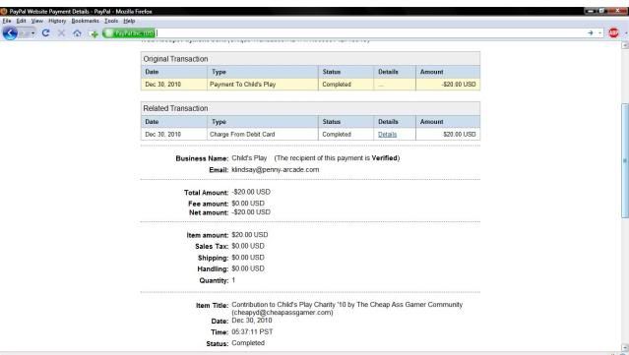Click the green plus bookmark icon
Image resolution: width=629 pixels, height=355 pixels.
coord(94,34)
